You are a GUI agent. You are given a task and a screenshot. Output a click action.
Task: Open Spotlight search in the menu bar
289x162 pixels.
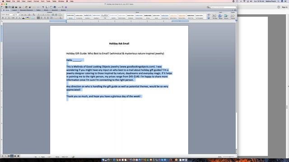pyautogui.click(x=278, y=1)
